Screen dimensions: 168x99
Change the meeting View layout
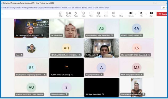[91, 14]
